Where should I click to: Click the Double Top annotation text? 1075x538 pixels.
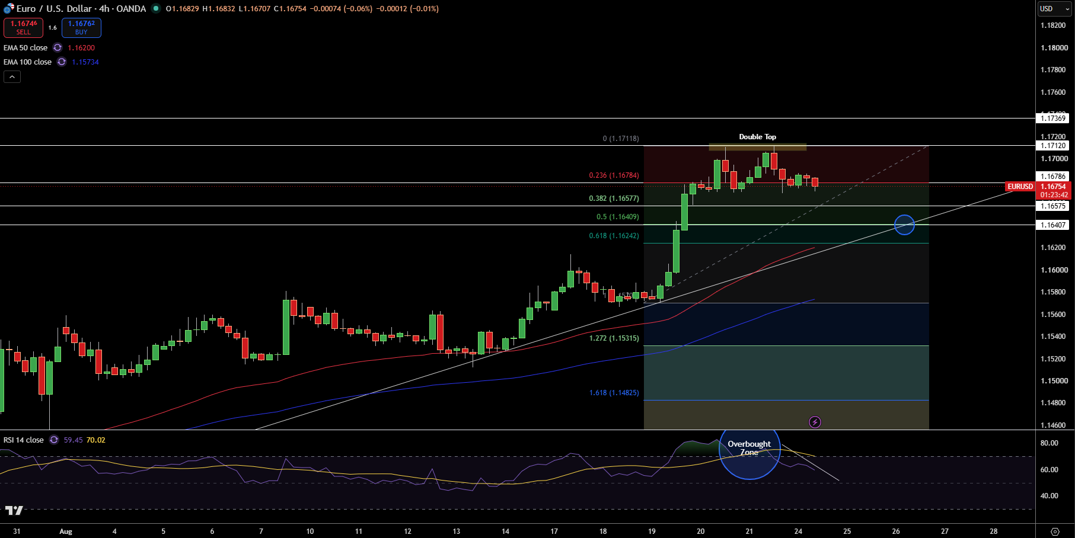757,136
